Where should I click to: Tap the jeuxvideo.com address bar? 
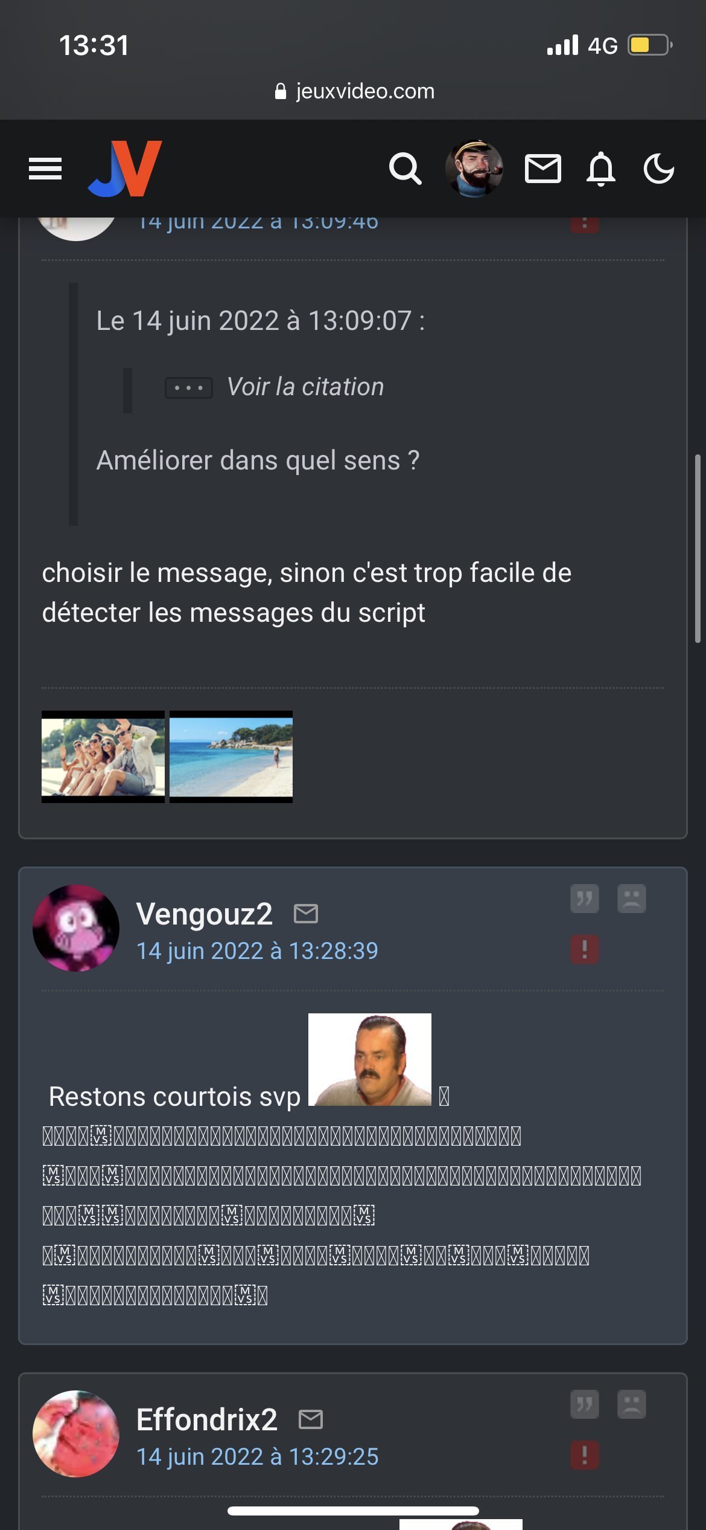click(353, 91)
